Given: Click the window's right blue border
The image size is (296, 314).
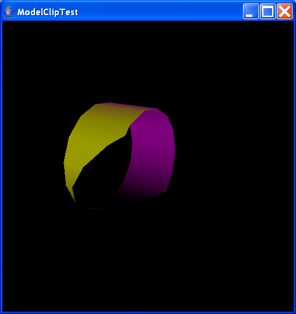Looking at the screenshot, I should pyautogui.click(x=295, y=166).
